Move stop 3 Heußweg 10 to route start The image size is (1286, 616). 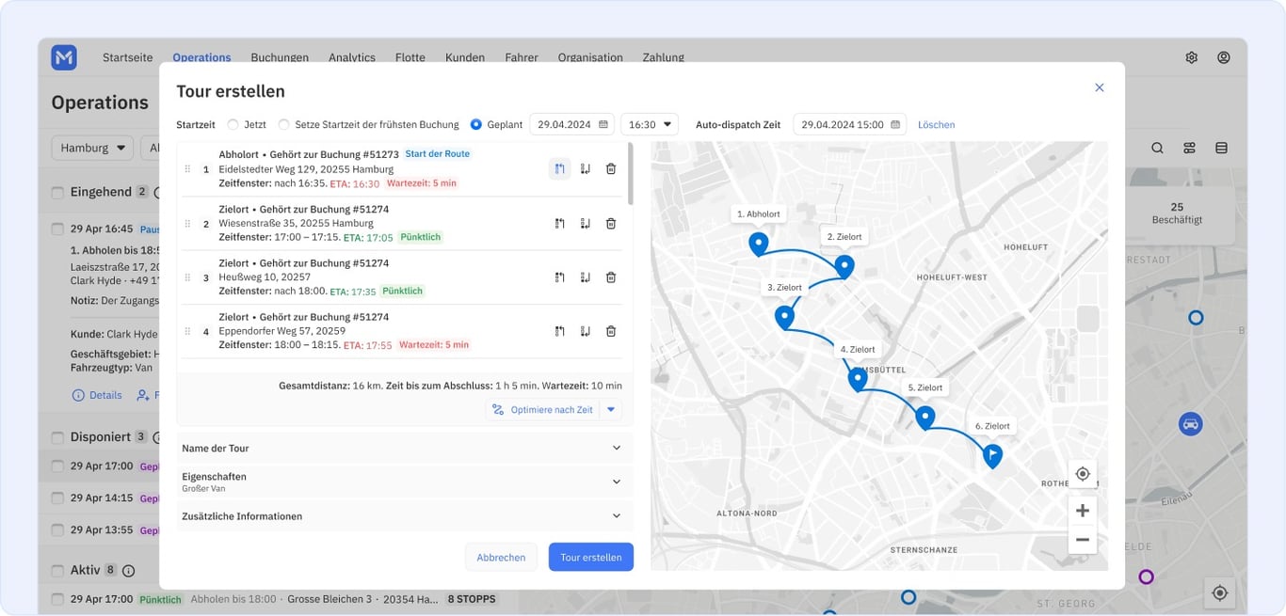point(559,277)
